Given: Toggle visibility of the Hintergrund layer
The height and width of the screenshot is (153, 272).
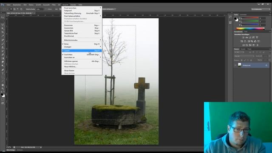Looking at the screenshot, I should click(235, 65).
